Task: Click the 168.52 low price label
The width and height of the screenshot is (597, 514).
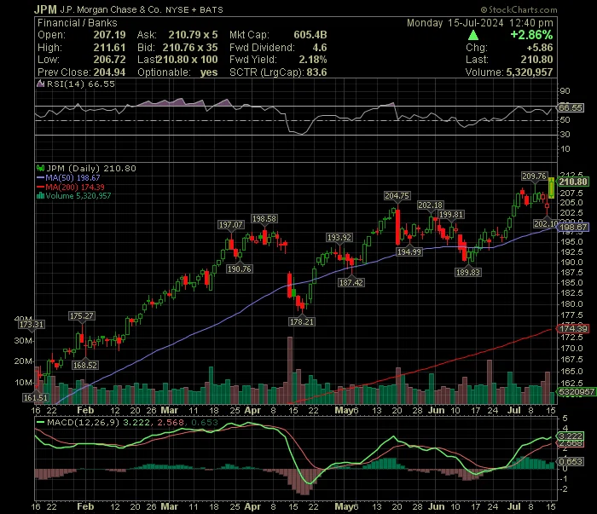Action: click(85, 365)
